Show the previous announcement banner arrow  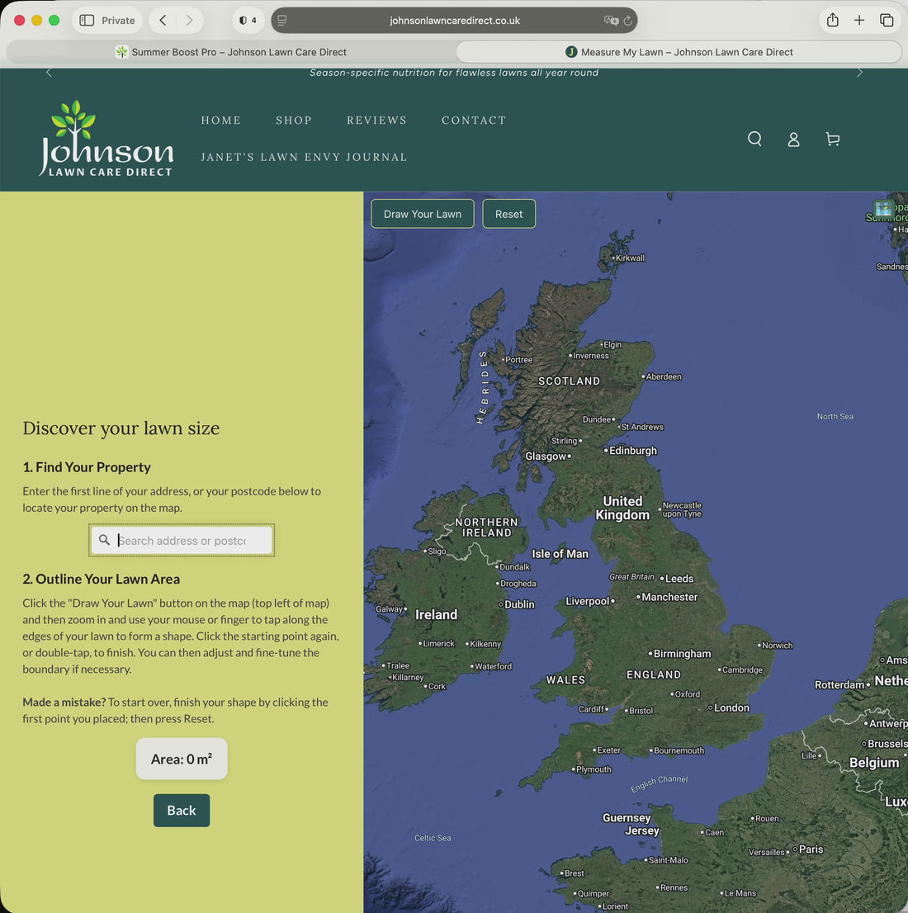pyautogui.click(x=49, y=73)
